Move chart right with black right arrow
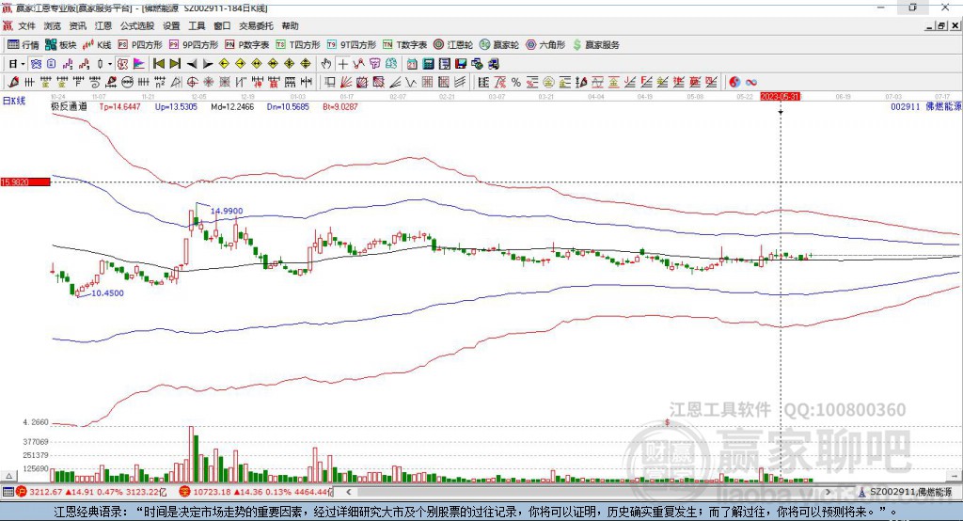The width and height of the screenshot is (963, 521). click(208, 64)
